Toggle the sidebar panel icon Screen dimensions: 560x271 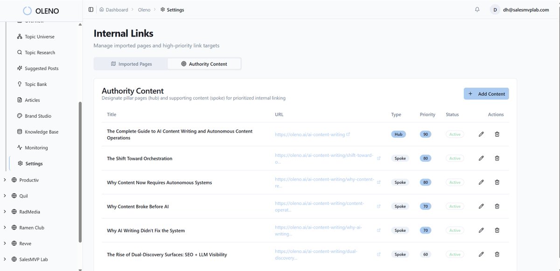91,9
